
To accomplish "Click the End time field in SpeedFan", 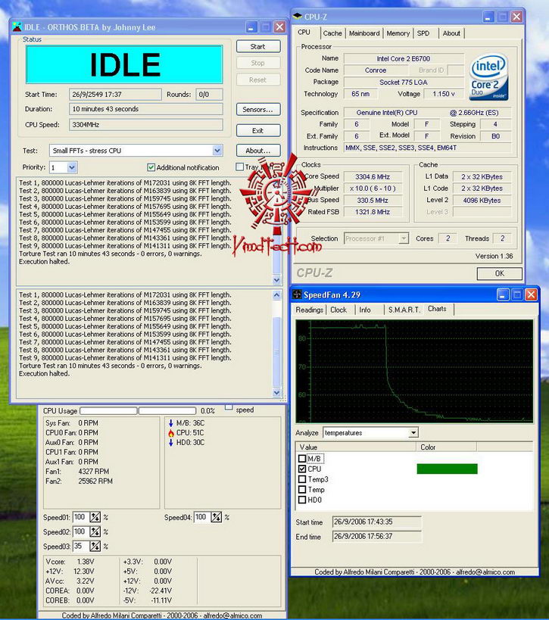I will point(376,537).
